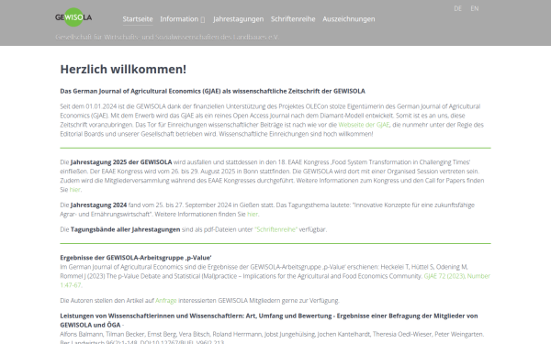Click the GEWISOLA logo
The height and width of the screenshot is (344, 551).
tap(73, 17)
